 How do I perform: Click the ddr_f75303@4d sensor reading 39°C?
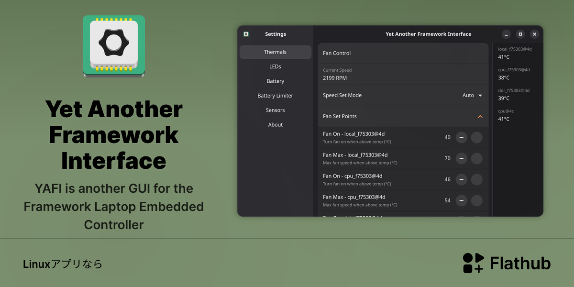(x=504, y=98)
